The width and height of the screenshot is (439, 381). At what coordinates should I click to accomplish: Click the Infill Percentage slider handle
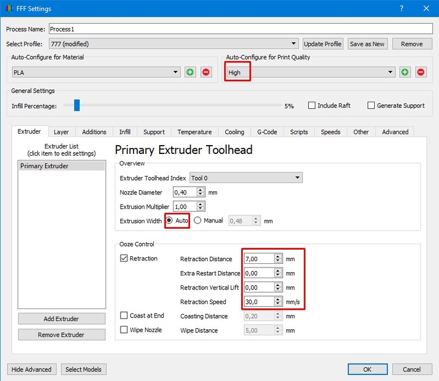tap(77, 105)
